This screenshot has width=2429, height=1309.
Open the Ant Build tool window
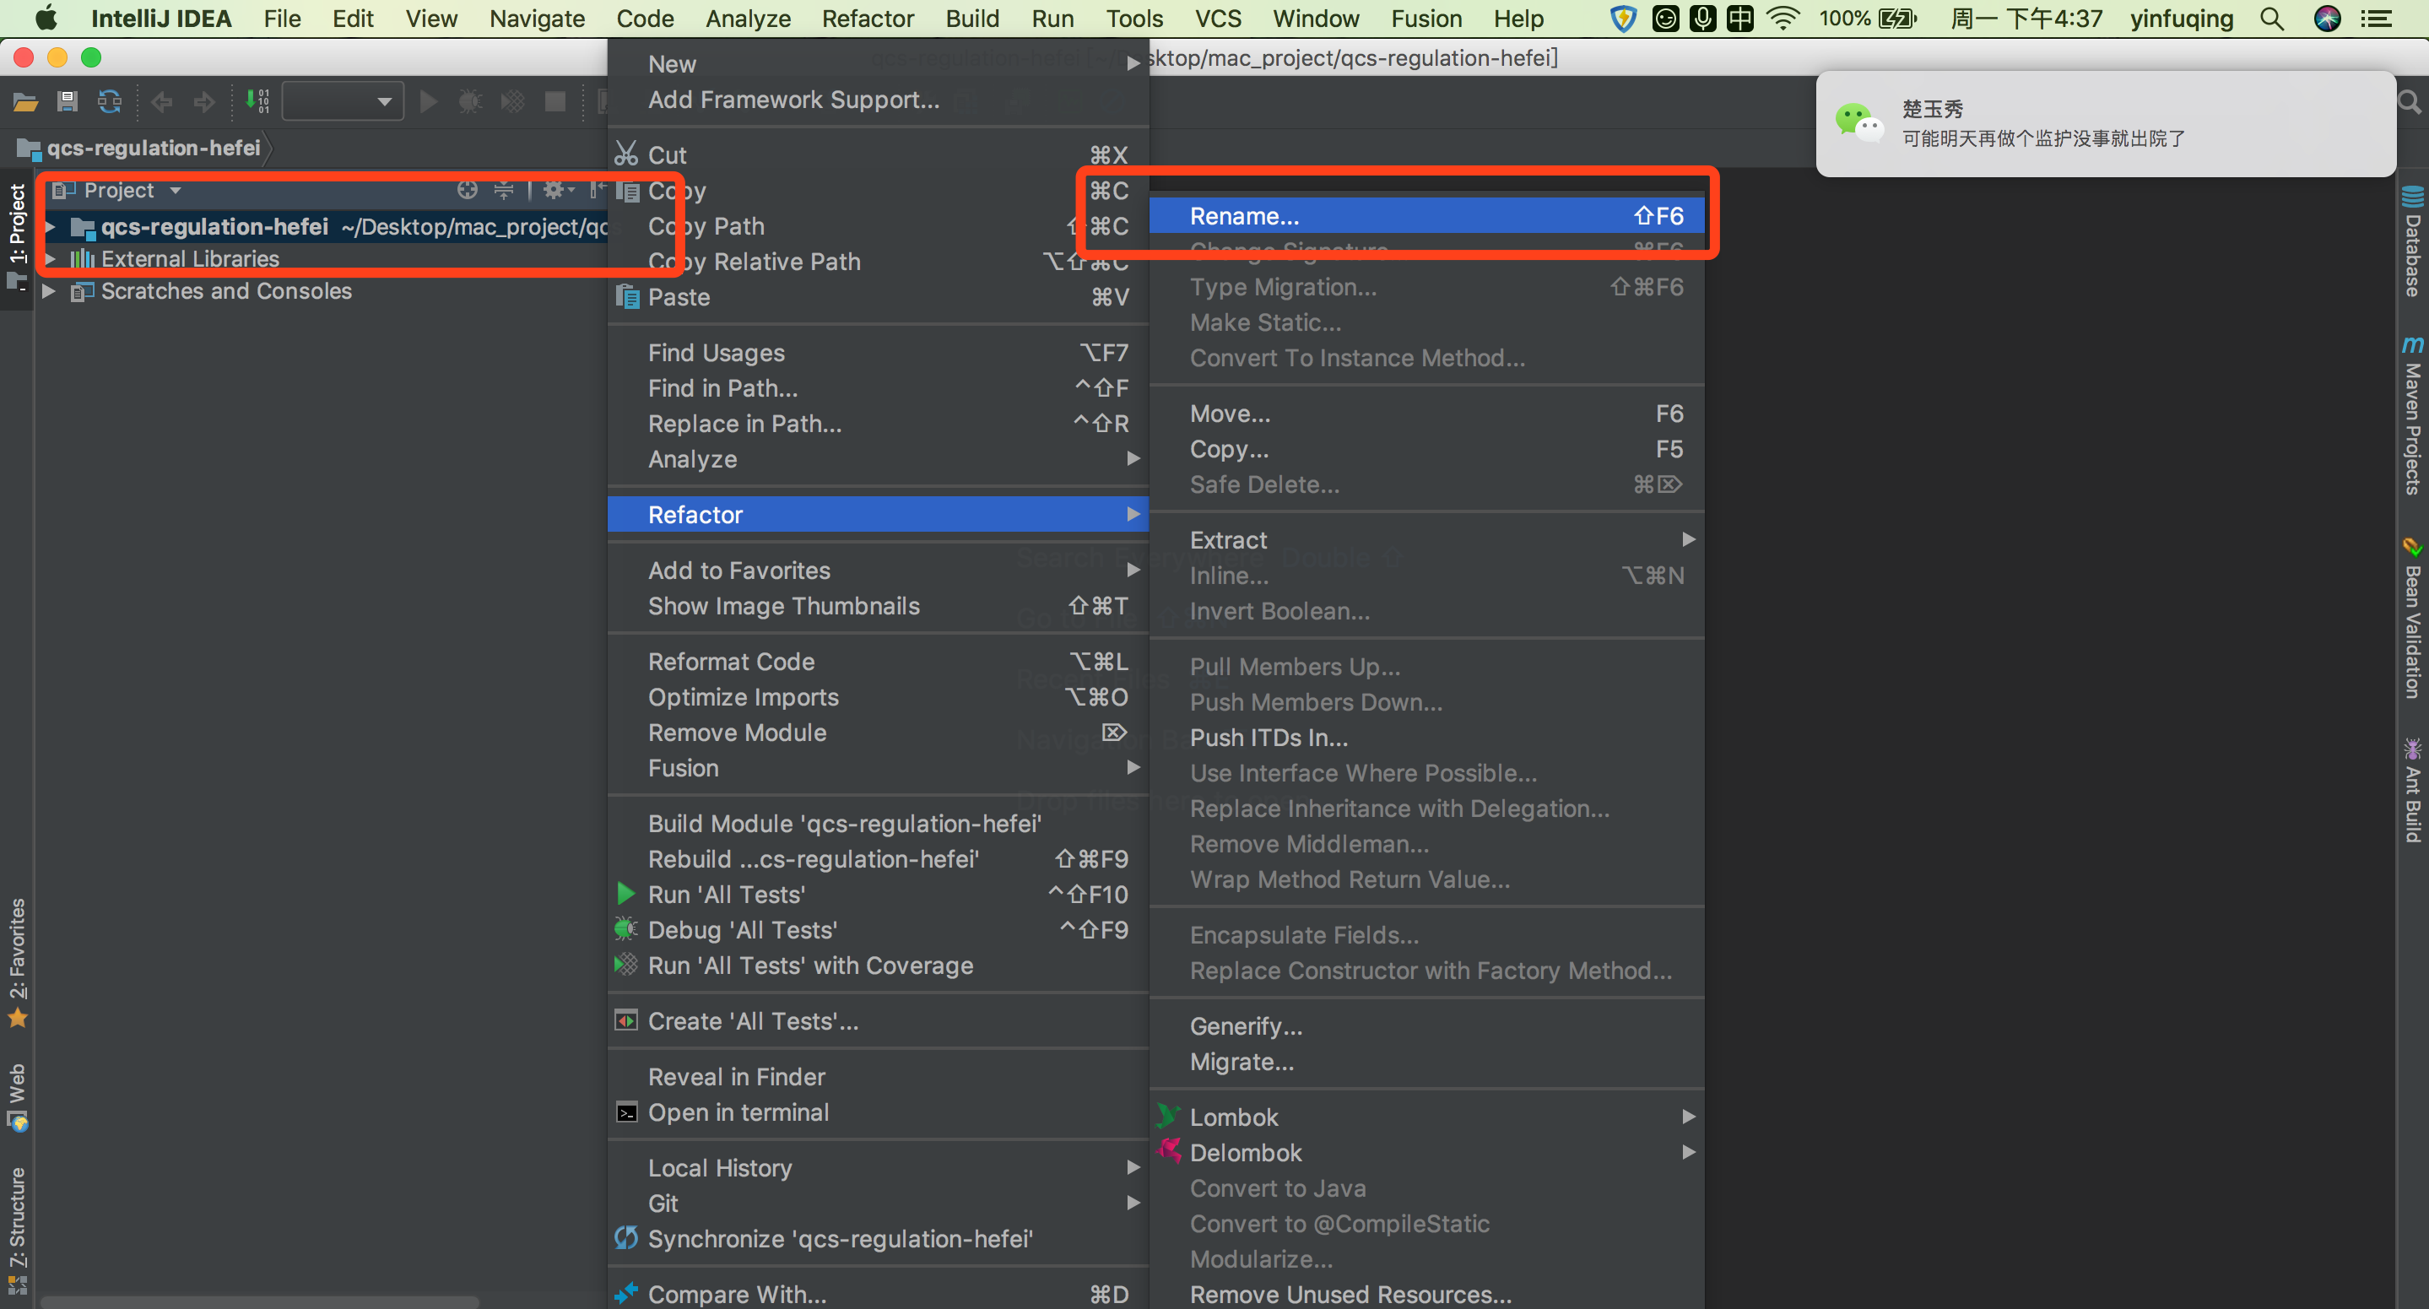point(2412,790)
